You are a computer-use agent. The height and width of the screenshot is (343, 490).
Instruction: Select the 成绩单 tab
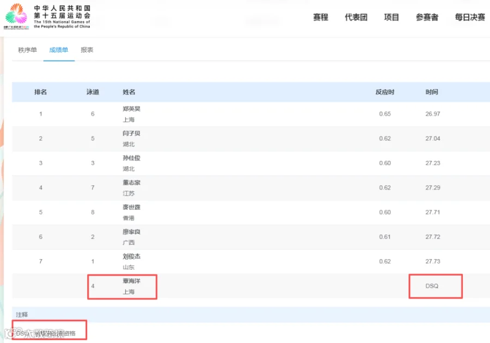point(59,50)
